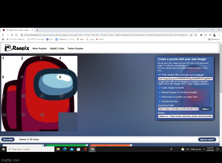Open Windows Start menu
This screenshot has height=163, width=222.
coord(4,149)
